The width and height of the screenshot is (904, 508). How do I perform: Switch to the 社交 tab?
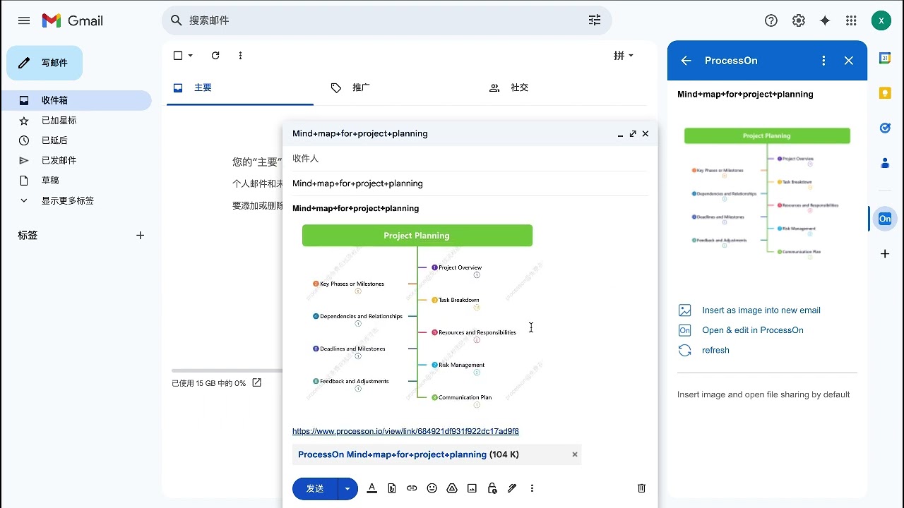(557, 88)
